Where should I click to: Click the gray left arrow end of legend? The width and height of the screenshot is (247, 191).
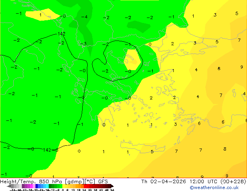[x=9, y=186]
